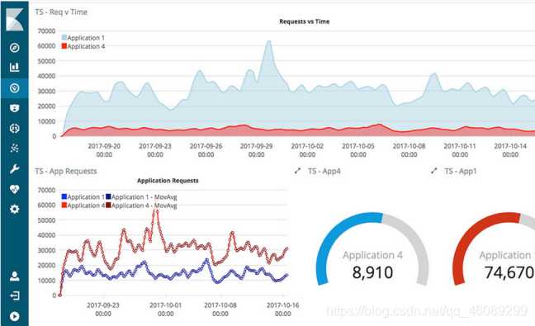Click blue Application 1 swatch in Application Requests legend

[x=64, y=196]
